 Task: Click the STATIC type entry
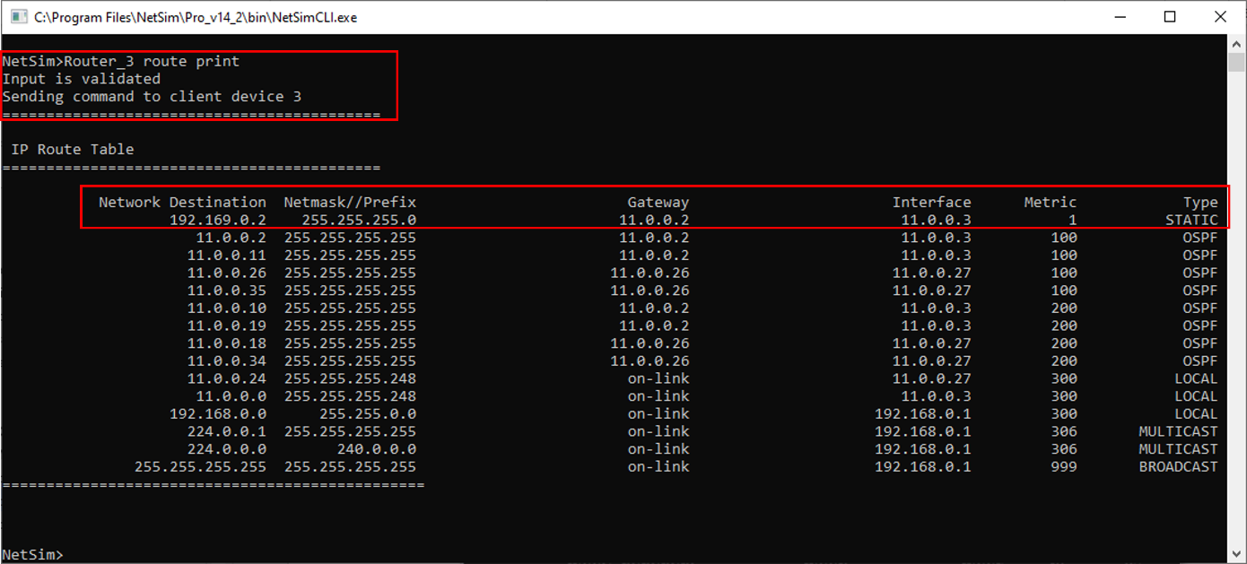click(x=1191, y=220)
